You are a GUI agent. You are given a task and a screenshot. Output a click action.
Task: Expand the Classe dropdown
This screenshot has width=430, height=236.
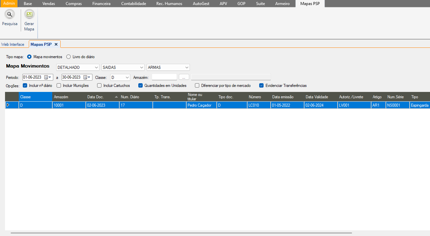coord(127,78)
